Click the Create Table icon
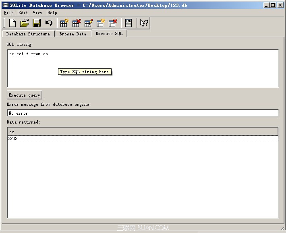Viewport: 286px width, 233px height. click(64, 23)
